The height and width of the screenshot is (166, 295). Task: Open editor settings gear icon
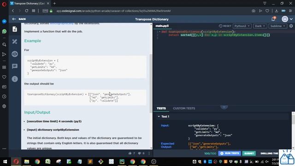click(291, 26)
